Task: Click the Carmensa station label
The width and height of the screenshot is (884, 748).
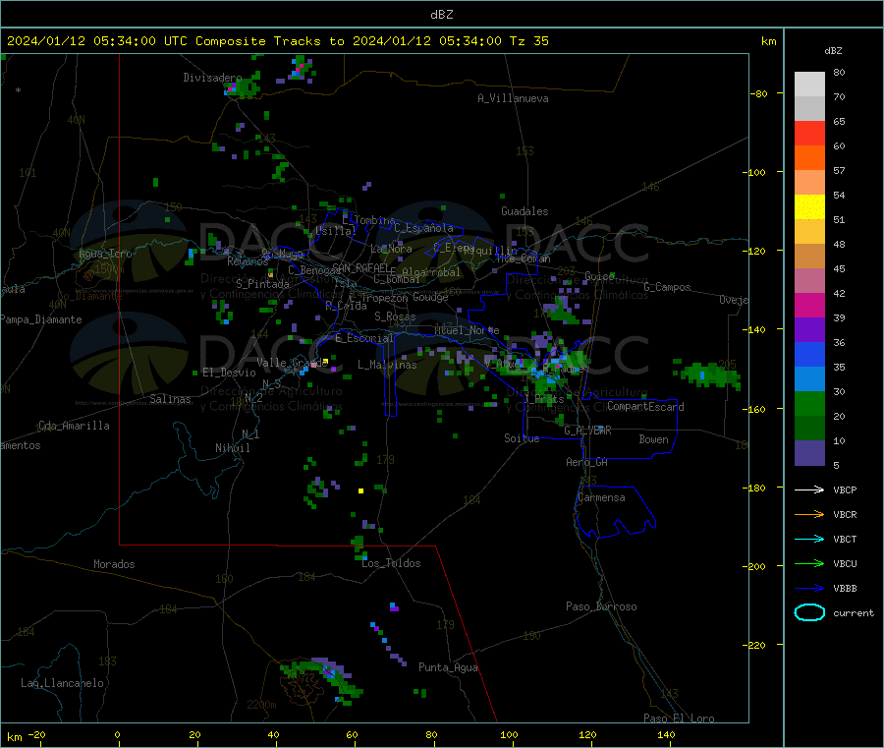Action: [x=601, y=497]
